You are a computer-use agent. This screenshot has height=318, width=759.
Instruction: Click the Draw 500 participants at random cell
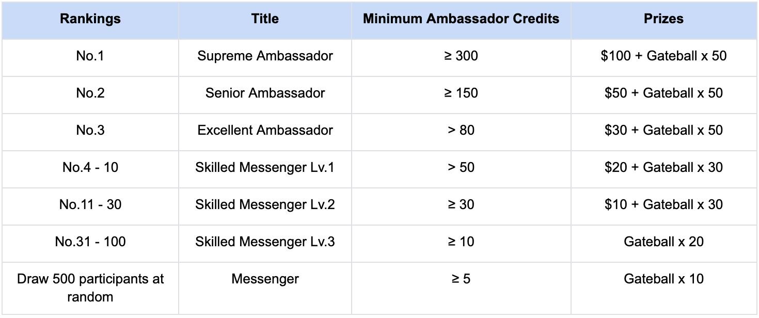(90, 288)
